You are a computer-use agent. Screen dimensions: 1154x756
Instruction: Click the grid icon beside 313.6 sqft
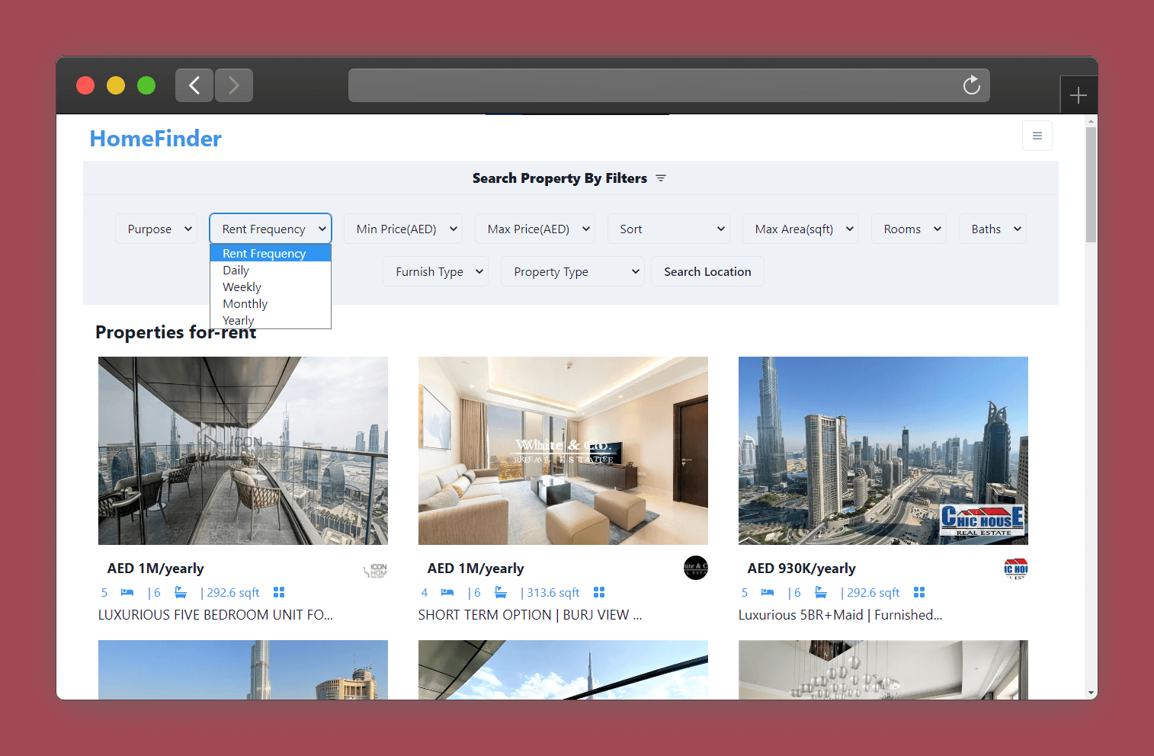coord(599,593)
